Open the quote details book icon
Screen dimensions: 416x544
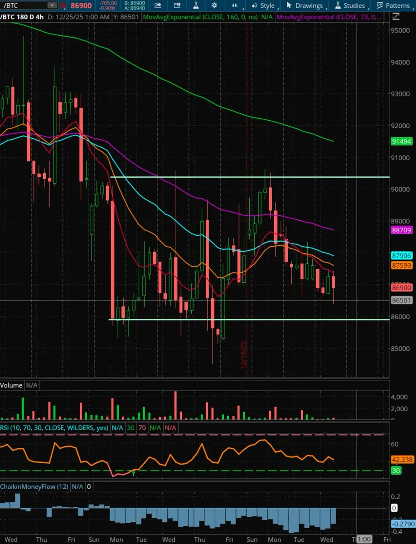[177, 5]
